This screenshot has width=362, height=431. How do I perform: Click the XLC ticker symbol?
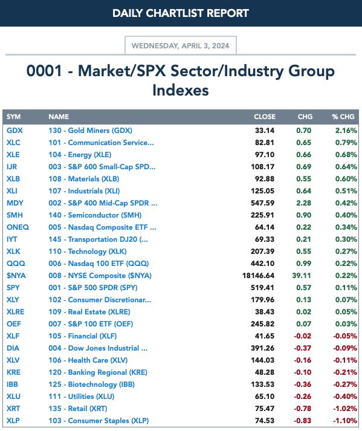coord(13,143)
